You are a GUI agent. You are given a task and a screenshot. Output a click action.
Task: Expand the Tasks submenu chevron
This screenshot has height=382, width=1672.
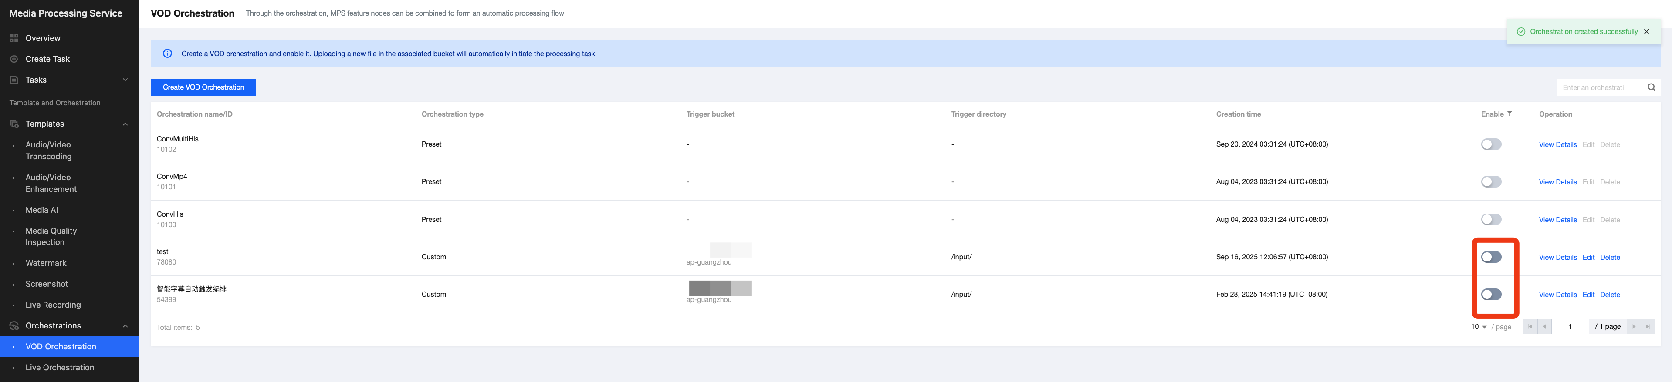coord(125,80)
